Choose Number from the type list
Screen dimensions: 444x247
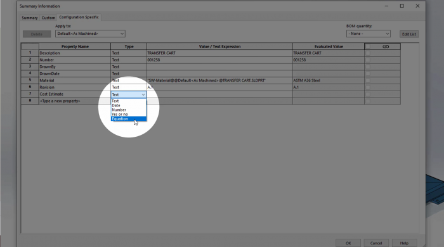(129, 110)
